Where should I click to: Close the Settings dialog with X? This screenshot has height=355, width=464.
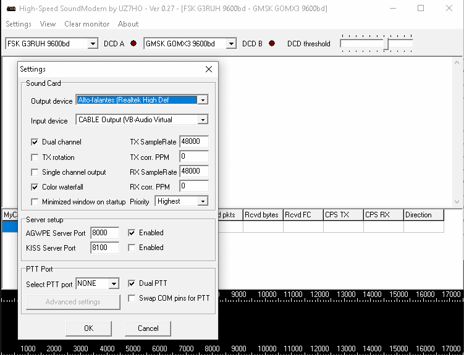tap(209, 69)
